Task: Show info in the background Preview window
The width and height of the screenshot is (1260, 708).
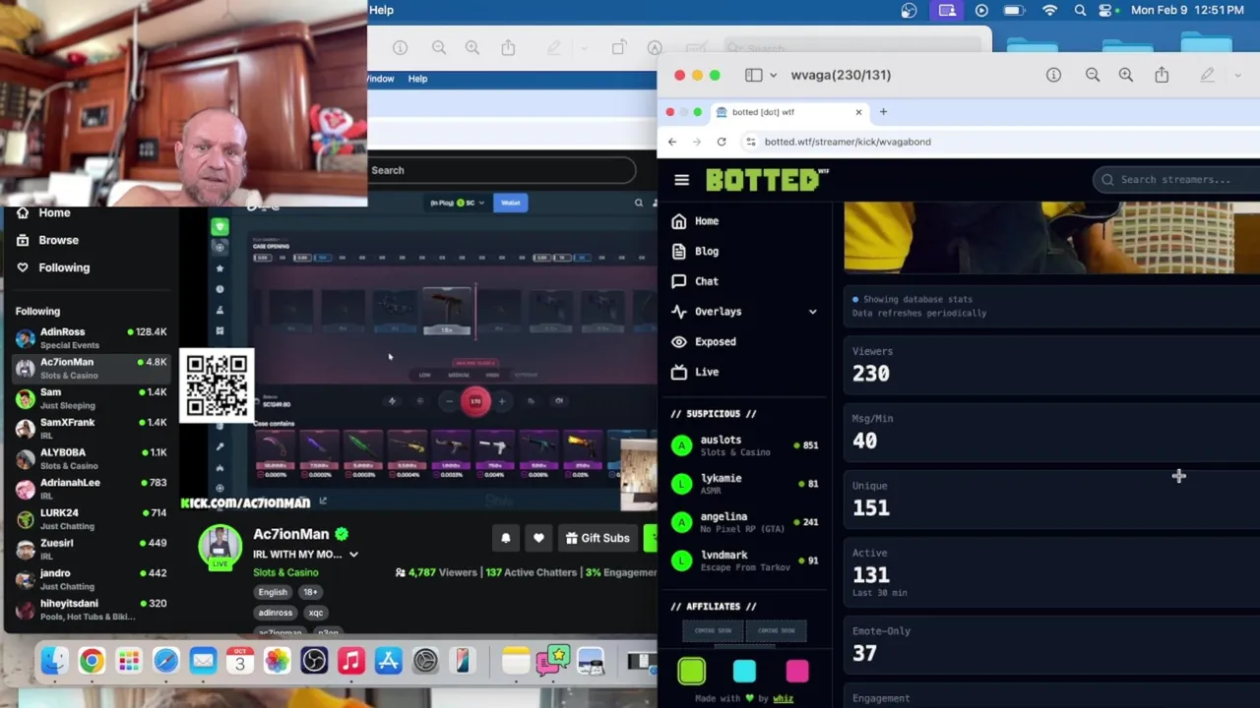Action: coord(400,47)
